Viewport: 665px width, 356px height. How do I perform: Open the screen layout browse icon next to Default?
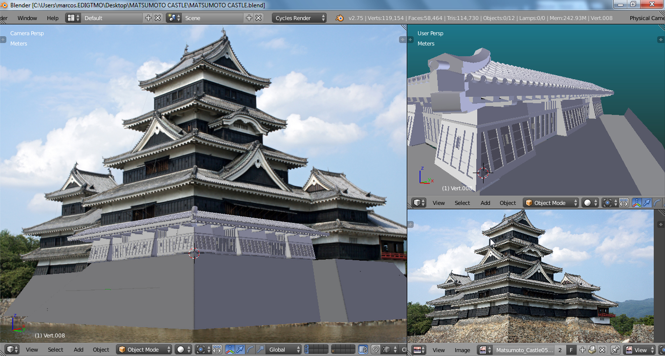click(73, 18)
